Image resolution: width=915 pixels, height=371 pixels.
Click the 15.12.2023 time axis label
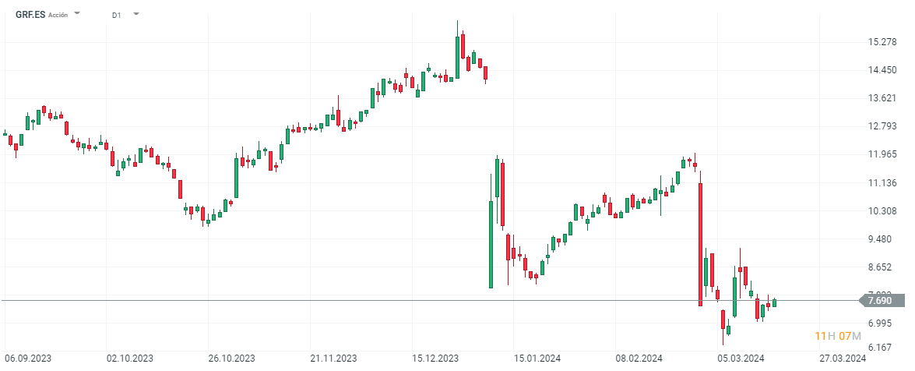436,359
